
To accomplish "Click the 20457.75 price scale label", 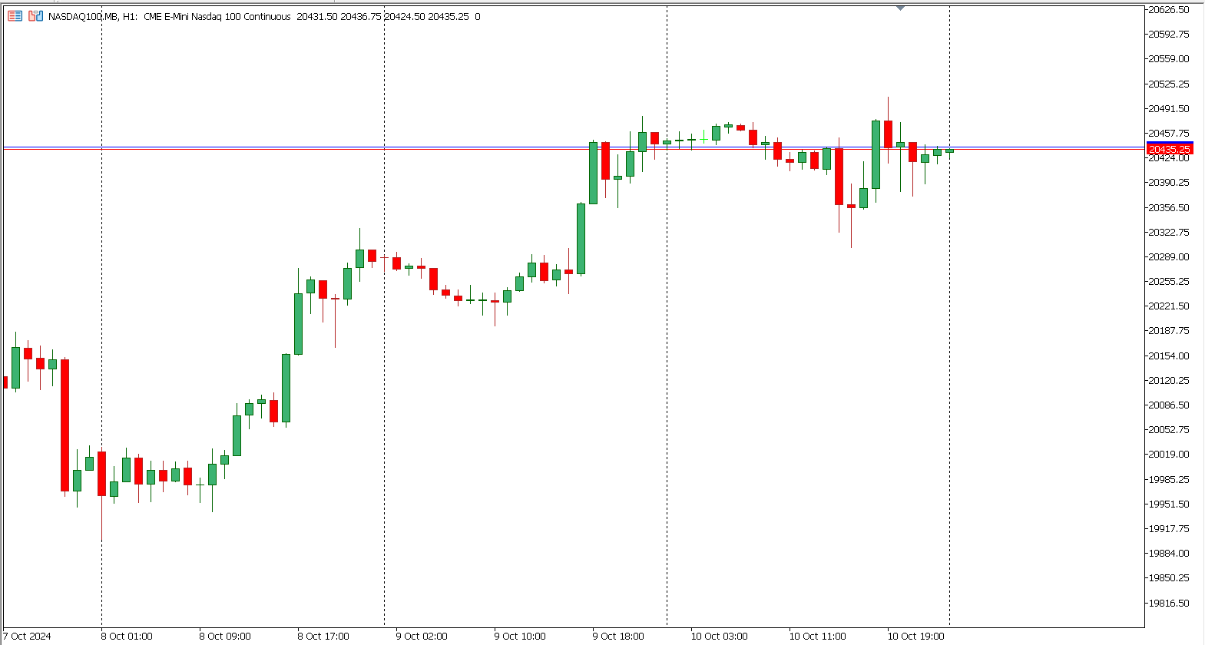I will click(1168, 133).
